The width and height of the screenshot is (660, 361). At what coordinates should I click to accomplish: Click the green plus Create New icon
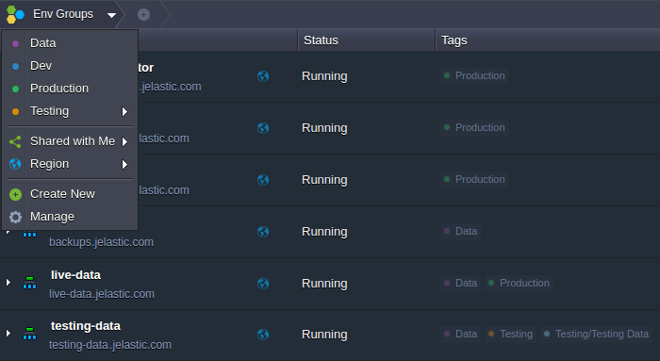tap(16, 194)
